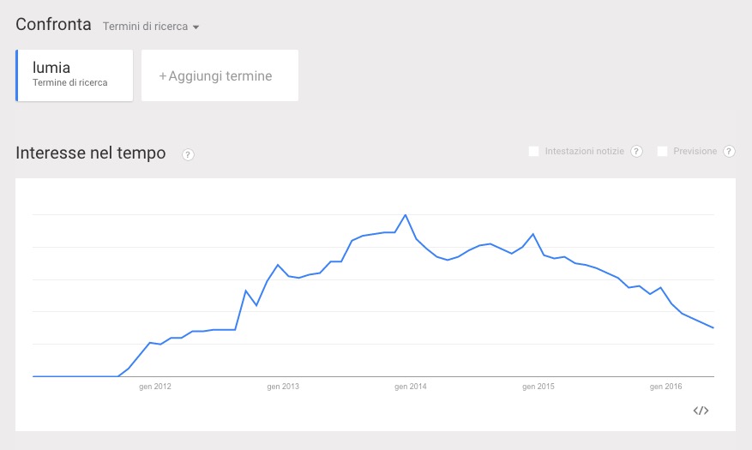Viewport: 752px width, 450px height.
Task: Click help icon beside "Intestazioni notizie"
Action: (x=636, y=152)
